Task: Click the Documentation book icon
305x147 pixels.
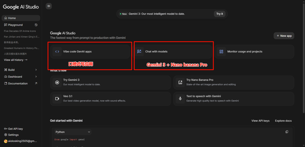Action: [6, 83]
